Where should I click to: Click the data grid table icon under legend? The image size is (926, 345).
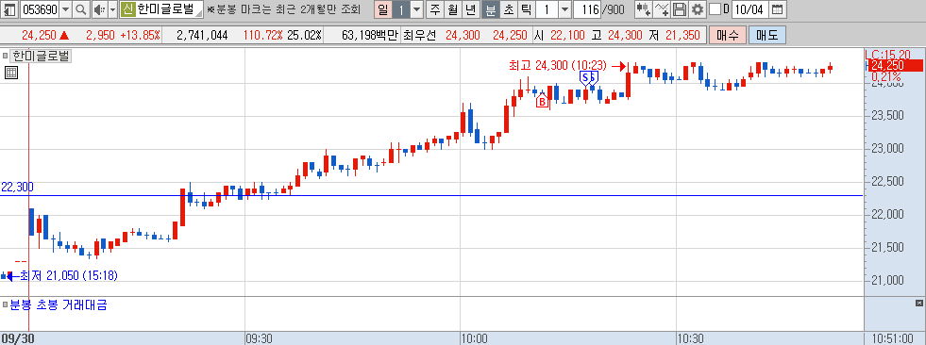[11, 73]
